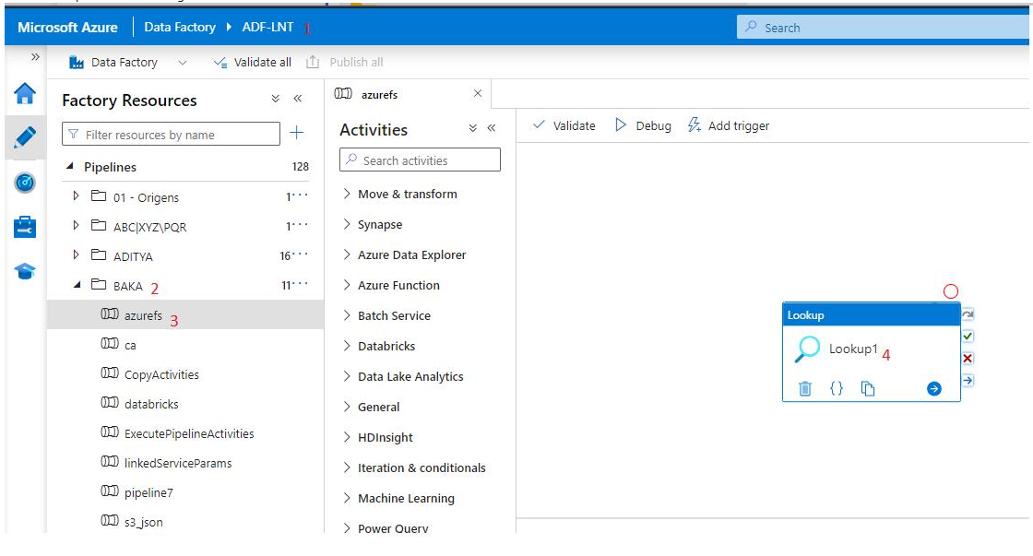Focus the Search activities field
Screen dimensions: 1033x556
coord(421,160)
